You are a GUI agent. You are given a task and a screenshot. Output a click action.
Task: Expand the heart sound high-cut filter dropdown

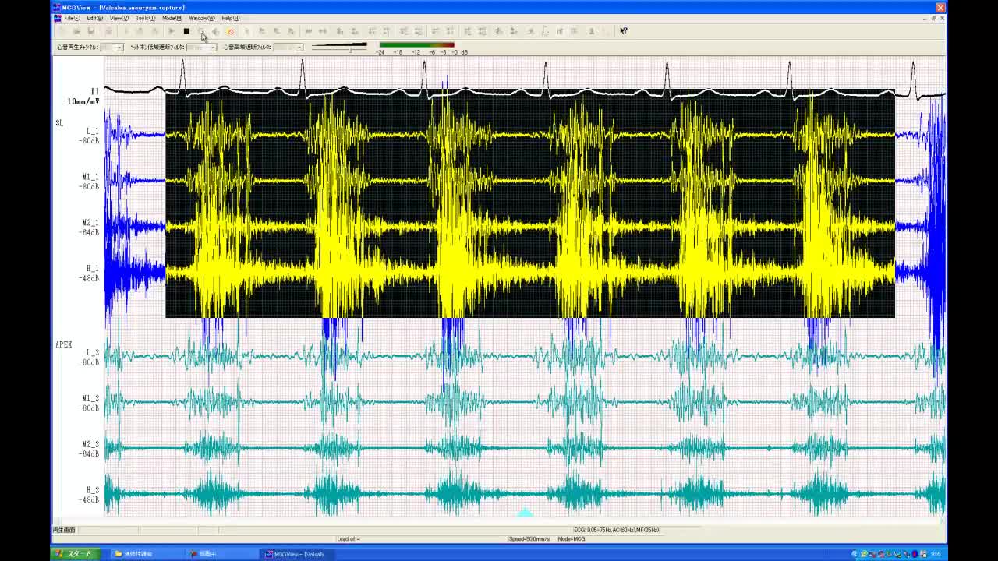[x=299, y=48]
